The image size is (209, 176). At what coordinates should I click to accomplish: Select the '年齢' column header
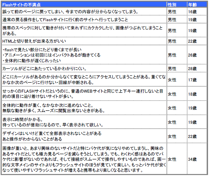tap(192, 5)
